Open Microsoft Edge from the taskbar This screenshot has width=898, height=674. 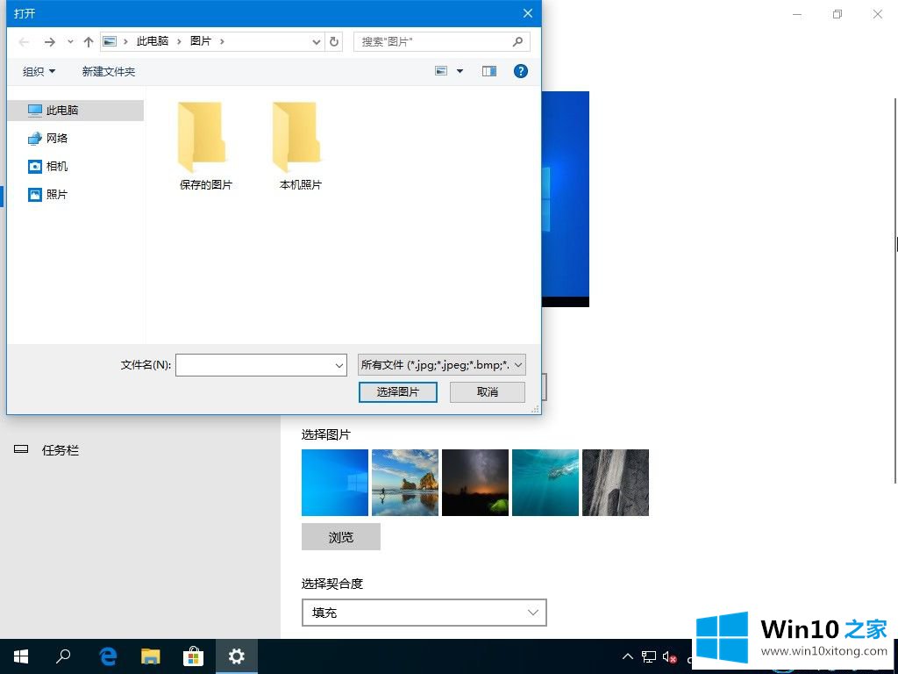(109, 656)
